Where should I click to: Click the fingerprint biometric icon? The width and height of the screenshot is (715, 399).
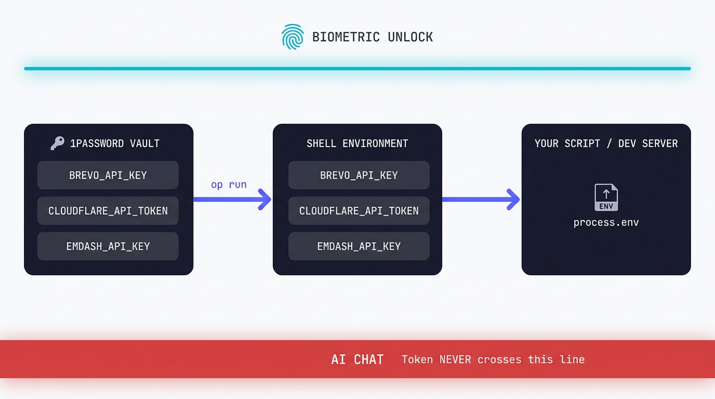click(x=293, y=37)
